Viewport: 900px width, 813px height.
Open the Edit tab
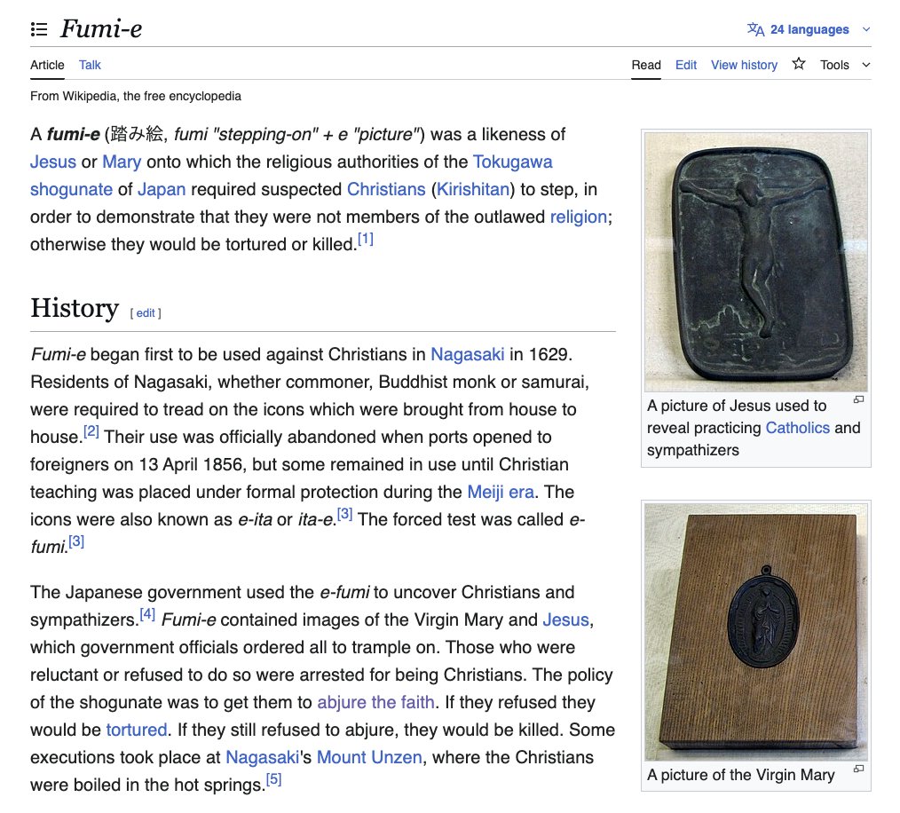click(686, 65)
